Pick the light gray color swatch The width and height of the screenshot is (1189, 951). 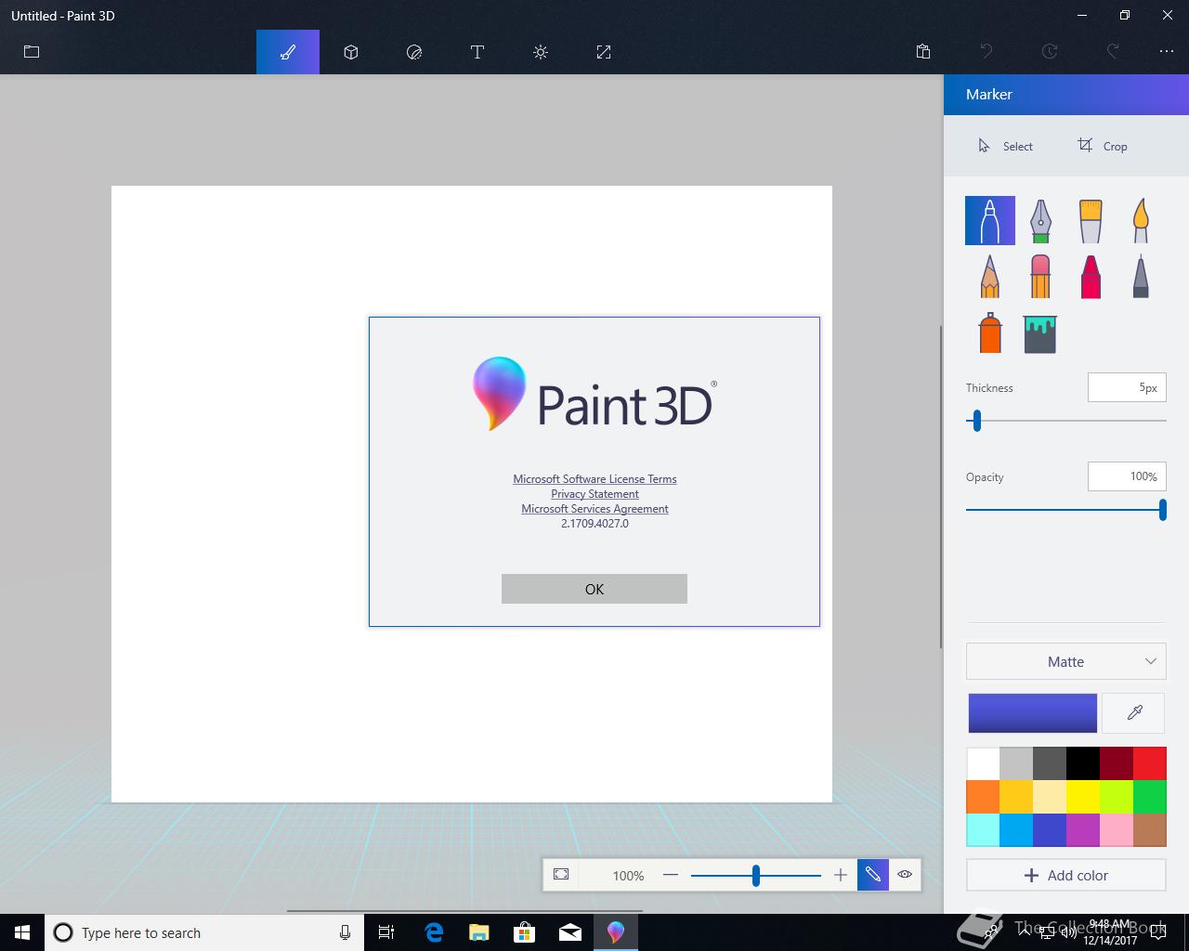tap(1016, 763)
